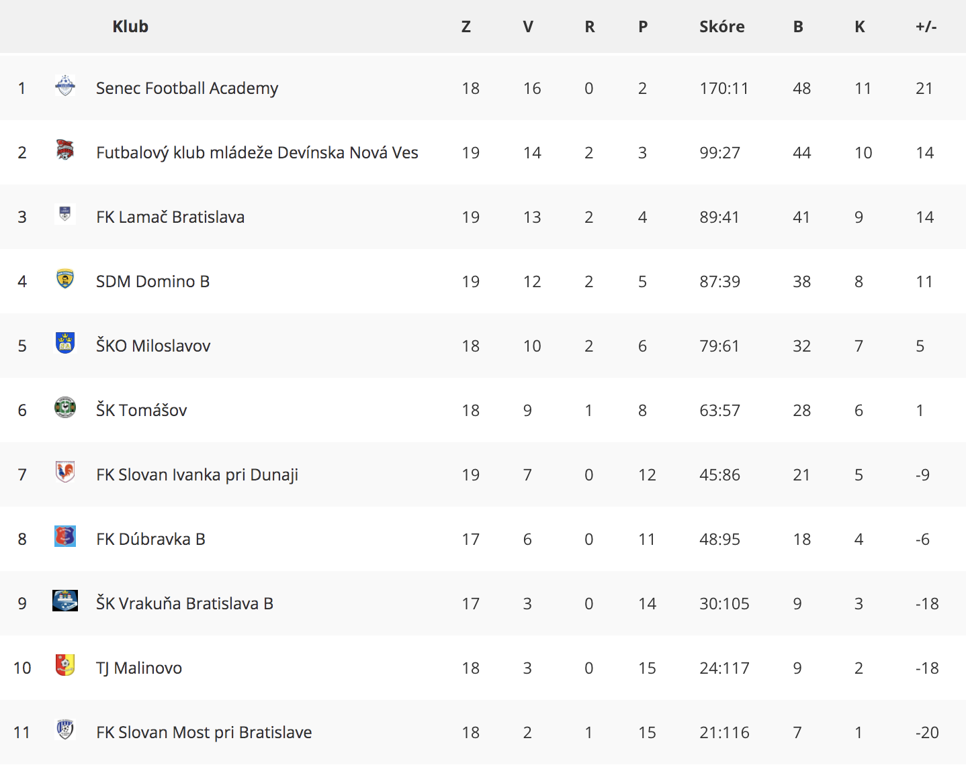Click the Devínska Nová Ves club logo
This screenshot has height=765, width=966.
click(x=65, y=150)
